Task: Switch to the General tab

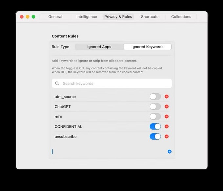Action: 55,17
